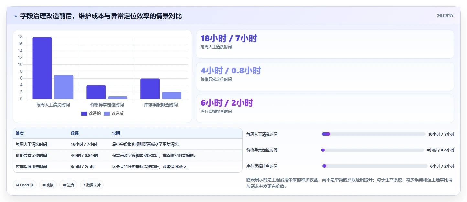Toggle the 改造前 legend swatch
467x202 pixels.
tap(84, 113)
